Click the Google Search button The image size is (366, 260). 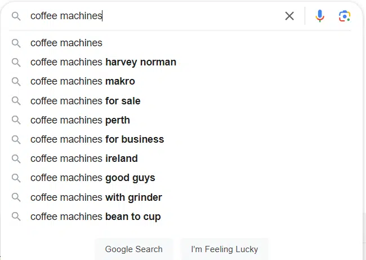[134, 249]
